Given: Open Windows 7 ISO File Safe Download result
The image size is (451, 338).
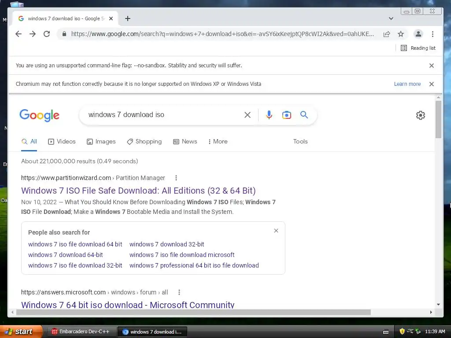Looking at the screenshot, I should (138, 191).
